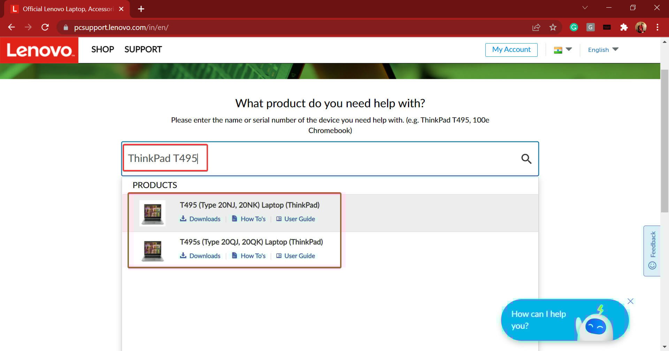Open the Chrome profile avatar

click(x=641, y=27)
